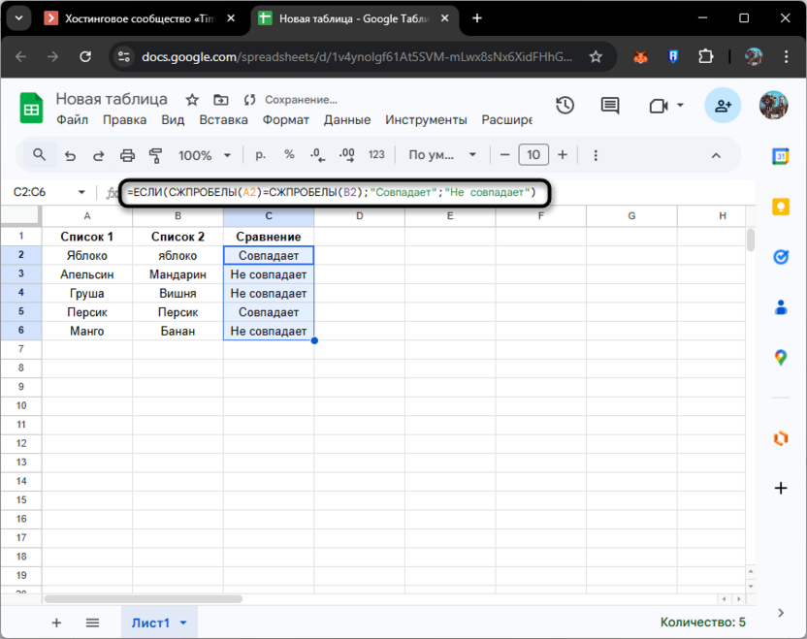This screenshot has width=807, height=639.
Task: Open Google Calendar in side panel
Action: [780, 156]
